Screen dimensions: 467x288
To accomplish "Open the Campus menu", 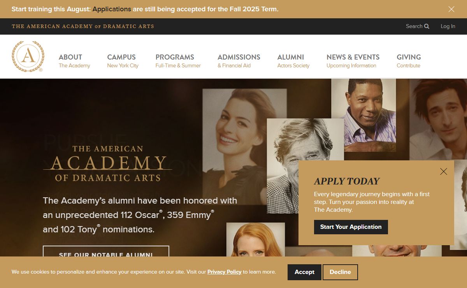I will pos(123,61).
